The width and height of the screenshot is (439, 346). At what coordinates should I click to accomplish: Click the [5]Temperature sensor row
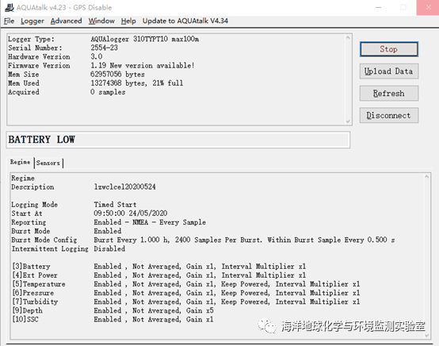point(186,284)
